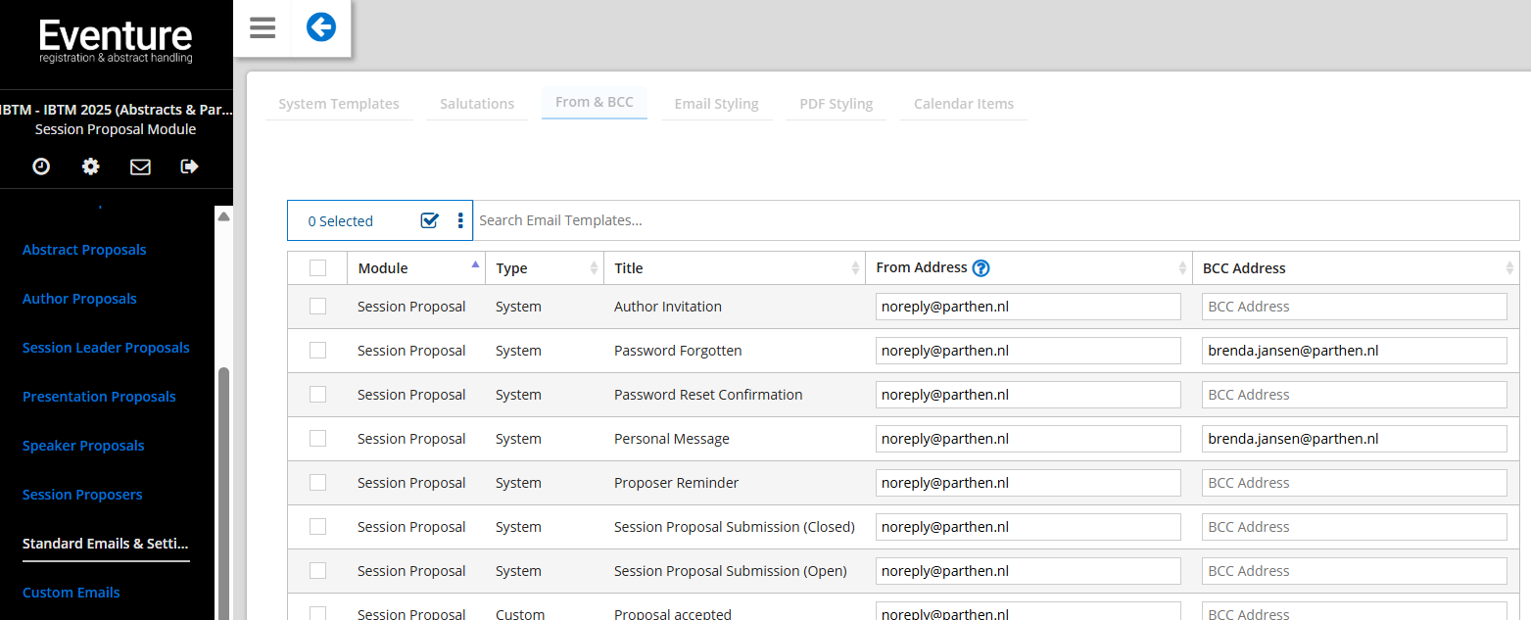Focus the Search Email Templates field
The height and width of the screenshot is (620, 1531).
(996, 220)
